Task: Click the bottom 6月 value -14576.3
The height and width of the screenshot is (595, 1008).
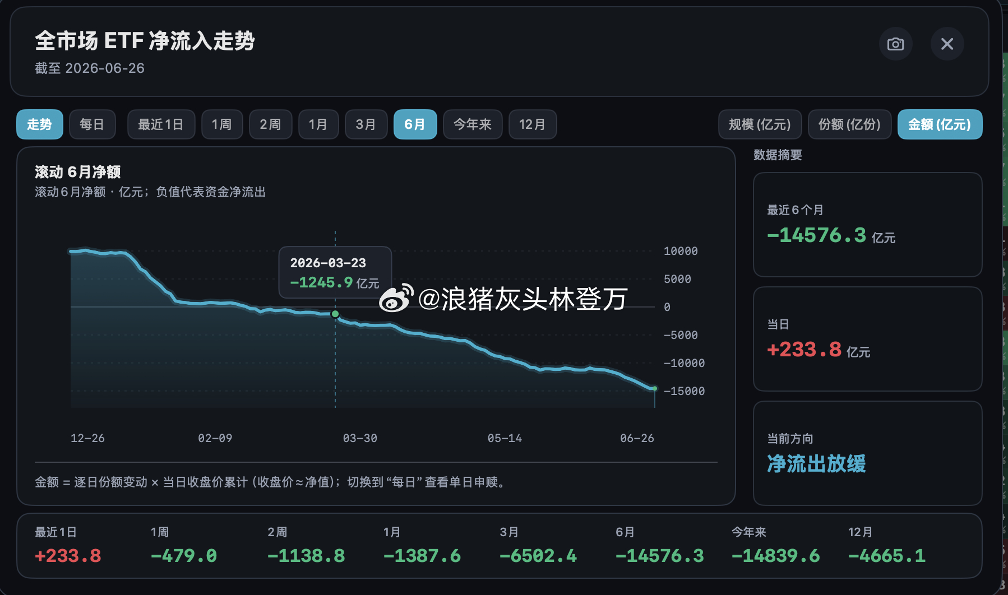Action: pyautogui.click(x=660, y=556)
